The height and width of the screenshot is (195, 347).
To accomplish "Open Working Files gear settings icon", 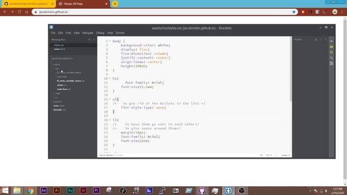I will click(x=89, y=40).
